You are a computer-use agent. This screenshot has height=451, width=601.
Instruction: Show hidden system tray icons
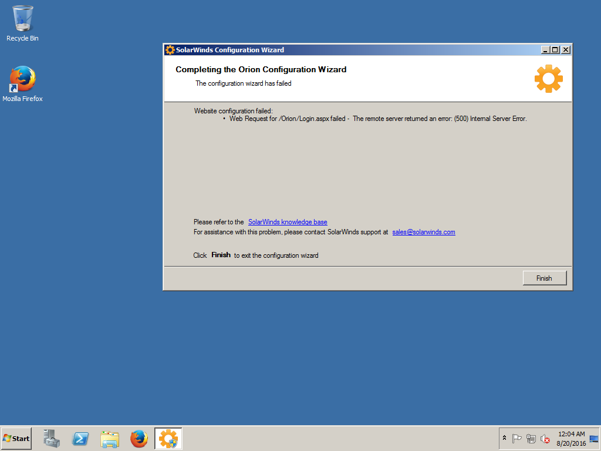(x=504, y=438)
